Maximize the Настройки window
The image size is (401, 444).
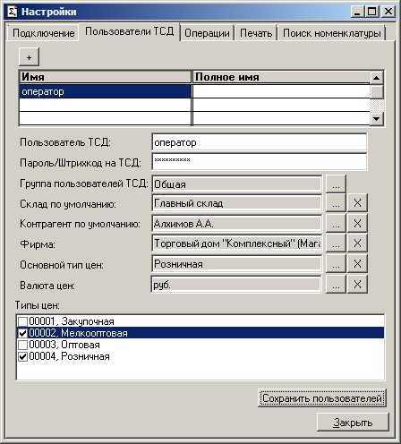pyautogui.click(x=371, y=12)
